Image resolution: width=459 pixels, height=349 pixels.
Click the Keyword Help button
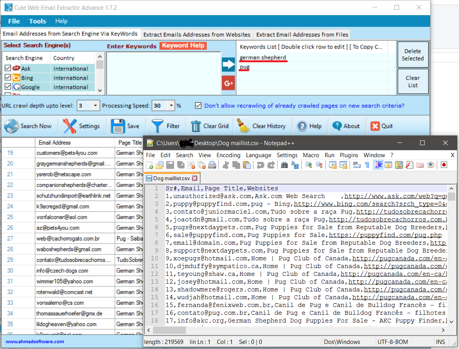(183, 46)
